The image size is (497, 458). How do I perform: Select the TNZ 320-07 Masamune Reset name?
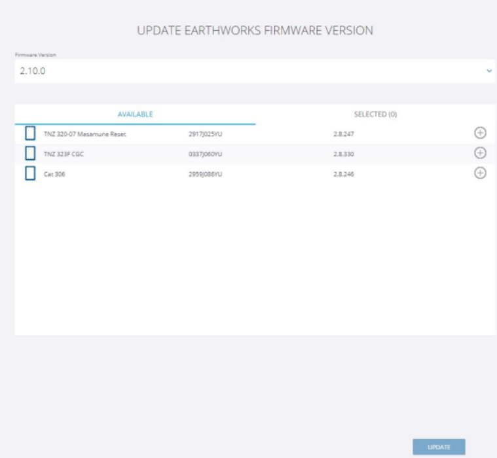point(84,134)
